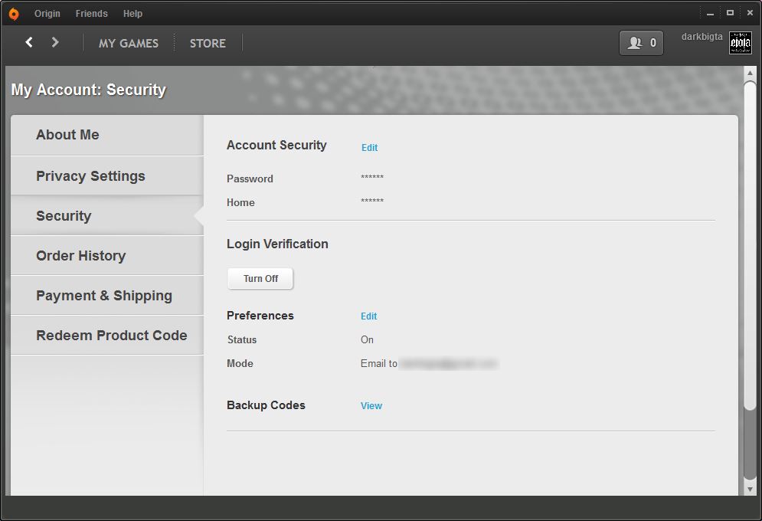Open the friends list counter icon
This screenshot has height=521, width=762.
[641, 43]
